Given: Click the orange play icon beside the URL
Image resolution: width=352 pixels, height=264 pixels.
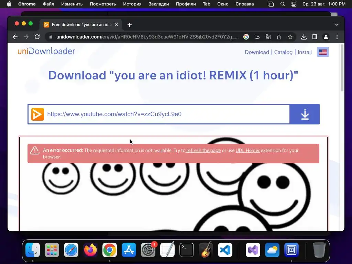Looking at the screenshot, I should [37, 114].
